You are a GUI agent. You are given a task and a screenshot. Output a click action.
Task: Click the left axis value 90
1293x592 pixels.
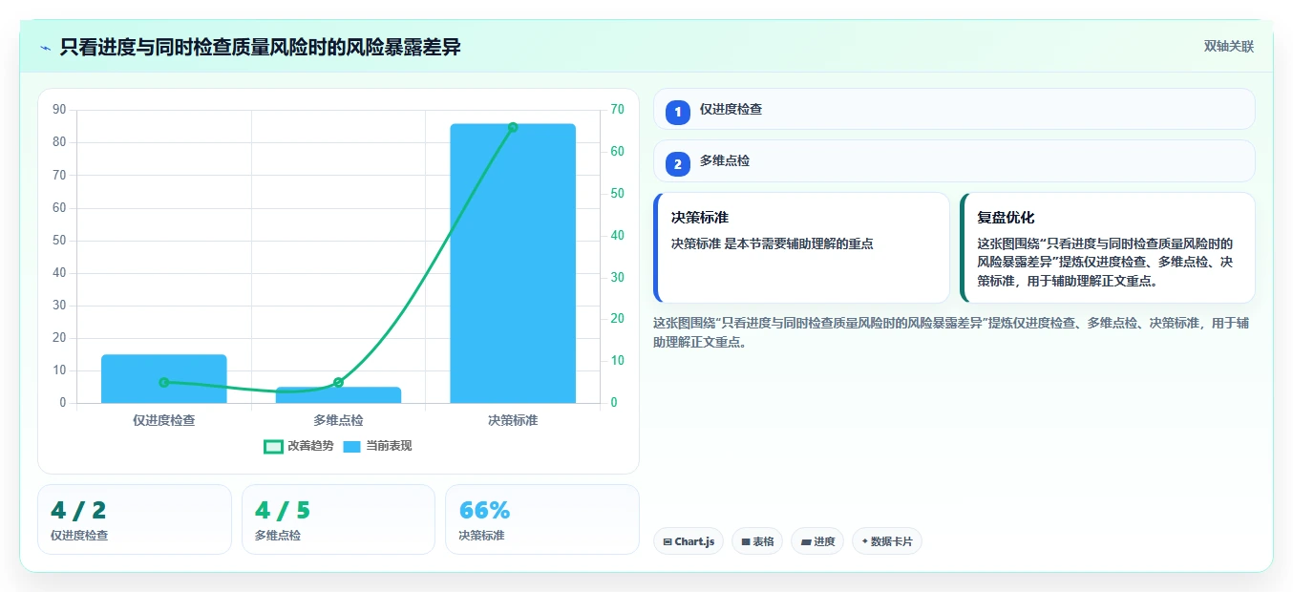click(59, 110)
